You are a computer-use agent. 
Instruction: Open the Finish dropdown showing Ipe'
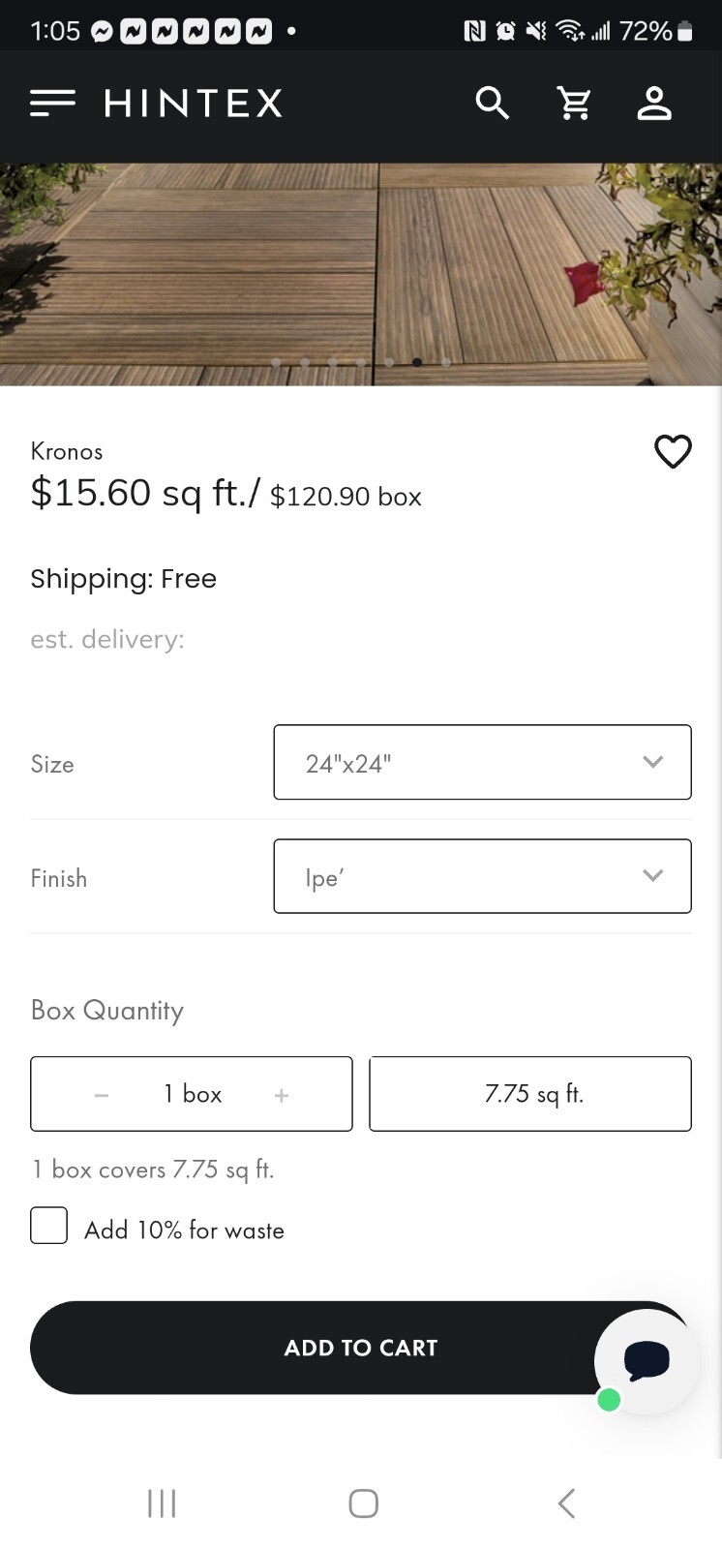click(x=482, y=876)
